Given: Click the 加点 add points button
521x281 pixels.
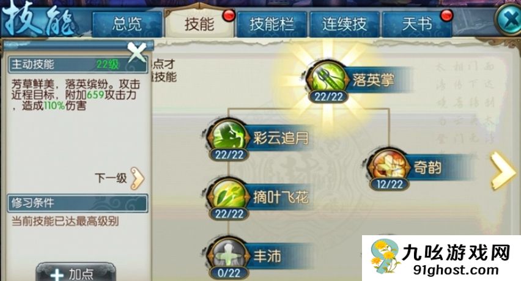Looking at the screenshot, I should tap(76, 272).
